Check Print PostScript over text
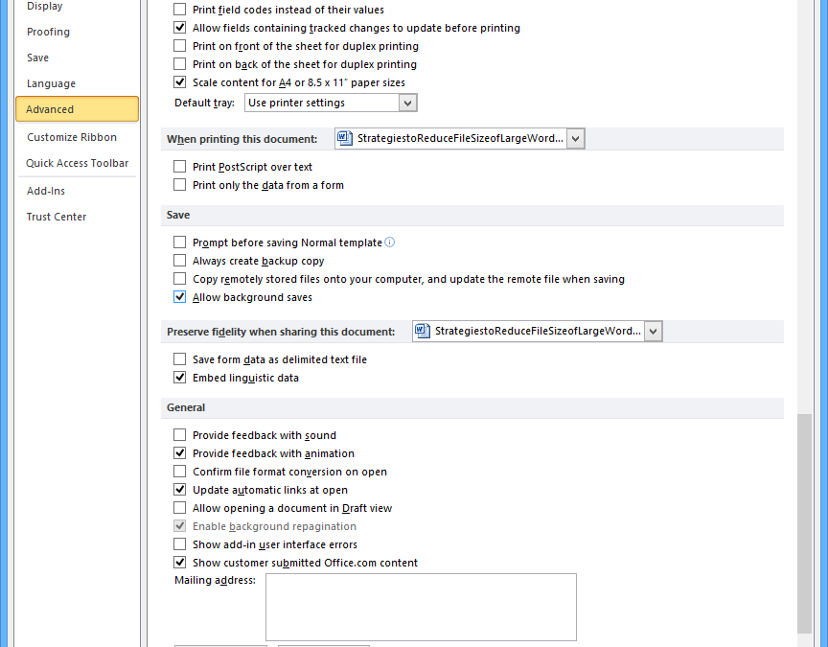The width and height of the screenshot is (828, 647). [180, 167]
